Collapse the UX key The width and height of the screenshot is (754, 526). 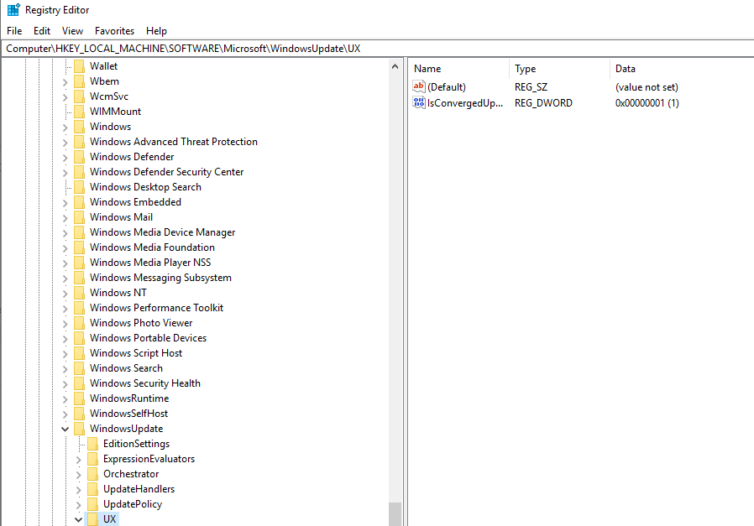tap(78, 519)
